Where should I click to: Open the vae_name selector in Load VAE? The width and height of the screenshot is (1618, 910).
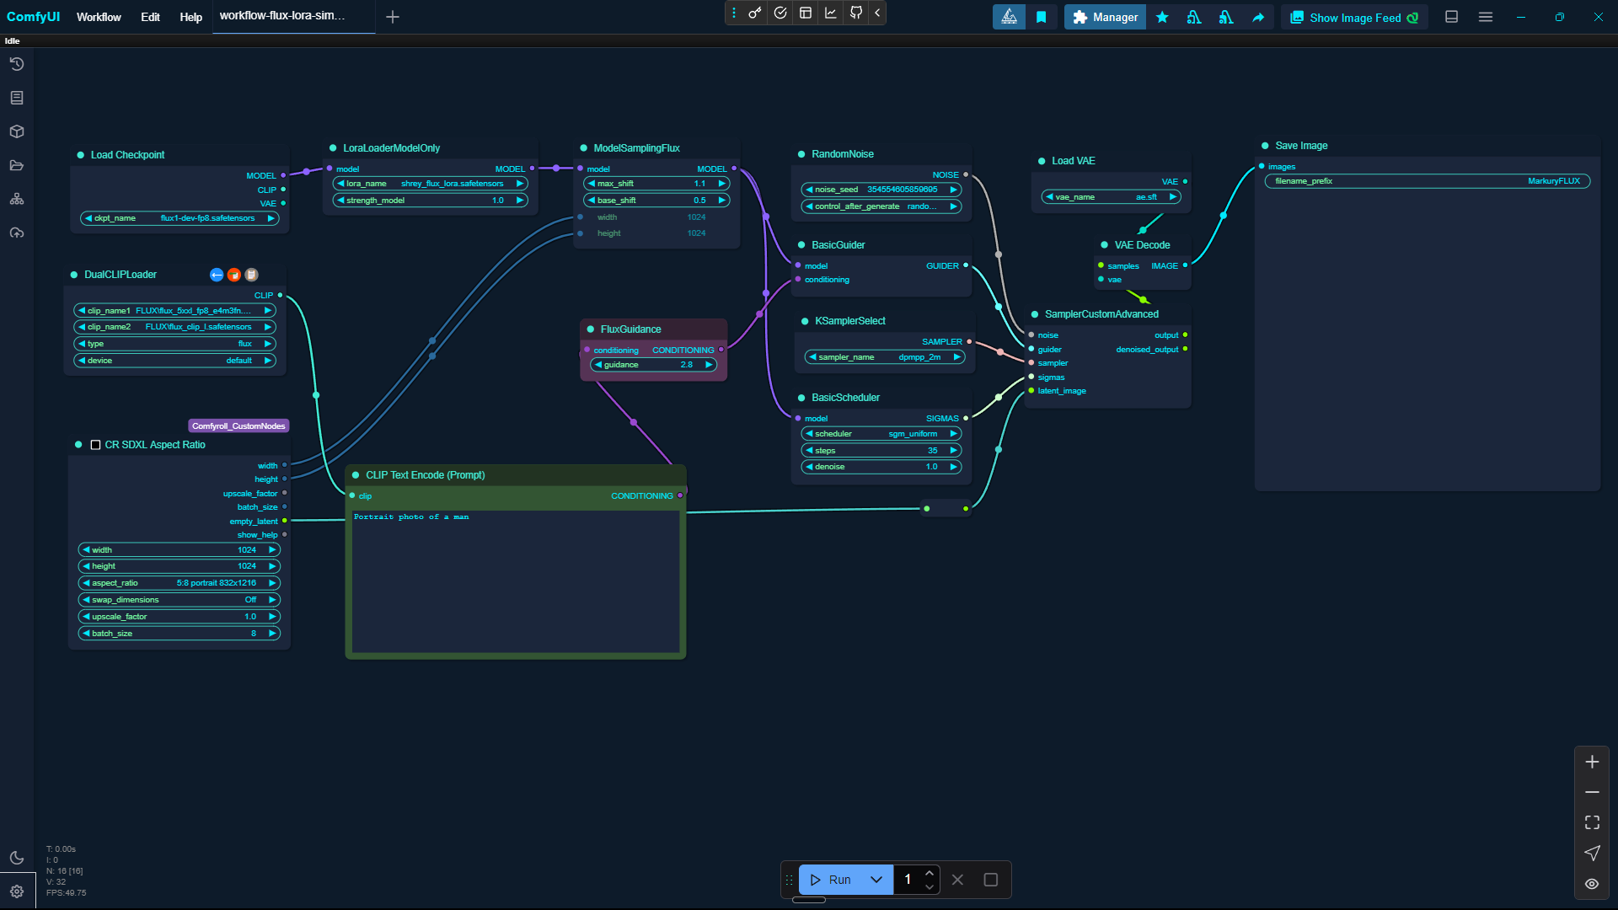click(1111, 197)
